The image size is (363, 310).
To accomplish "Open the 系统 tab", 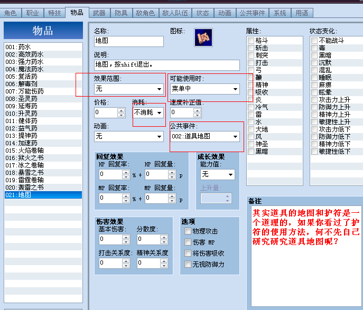I will pyautogui.click(x=280, y=13).
